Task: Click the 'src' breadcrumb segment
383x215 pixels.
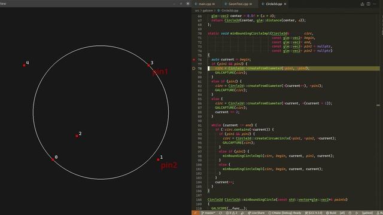Action: pos(197,11)
